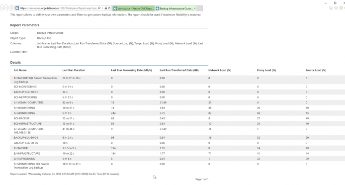Click the URL address field

tap(58, 8)
